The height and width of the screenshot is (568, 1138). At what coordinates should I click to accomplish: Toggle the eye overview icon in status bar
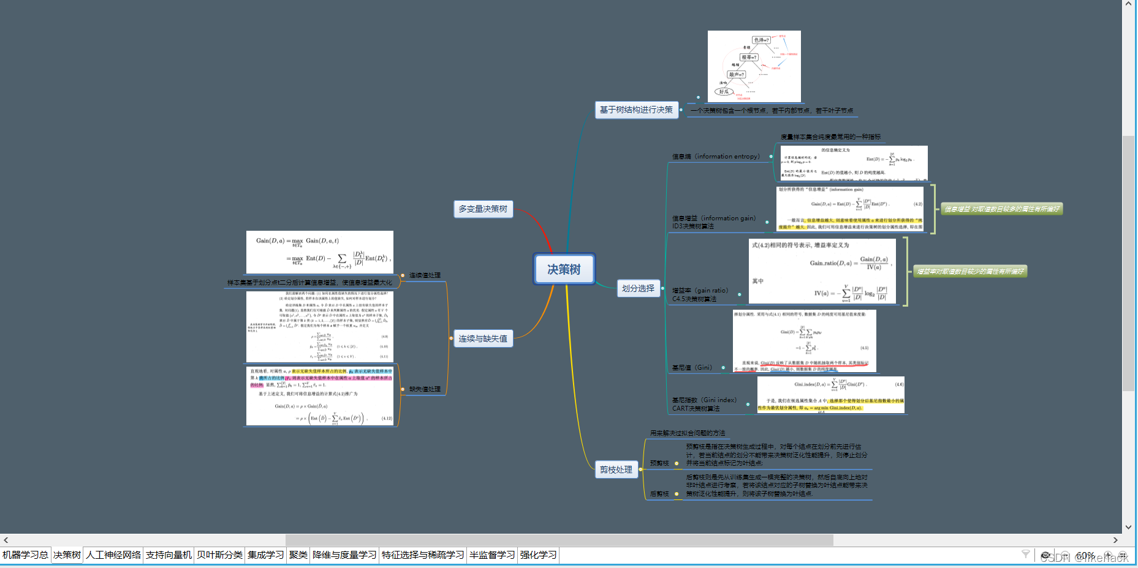pos(1045,555)
